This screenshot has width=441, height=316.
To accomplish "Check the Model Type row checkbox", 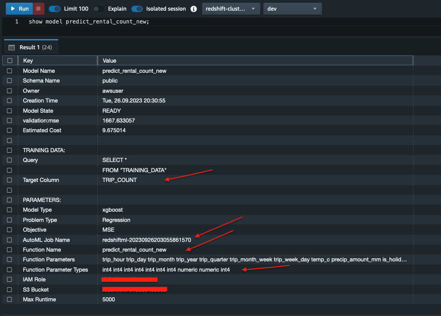I will pos(9,210).
